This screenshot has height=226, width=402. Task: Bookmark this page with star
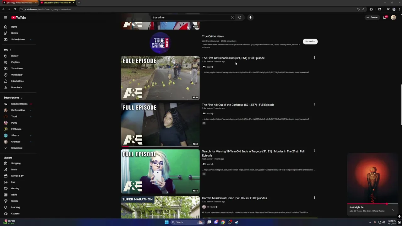pyautogui.click(x=363, y=9)
